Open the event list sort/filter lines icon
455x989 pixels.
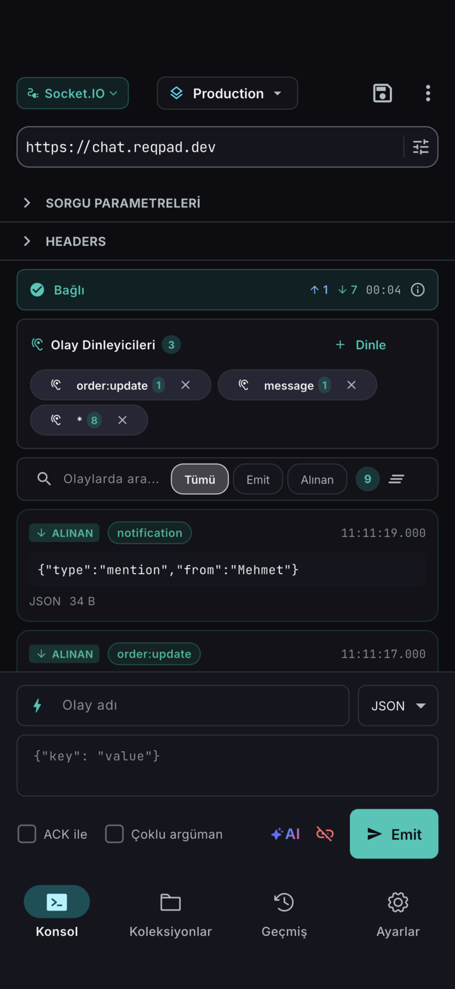pyautogui.click(x=396, y=479)
